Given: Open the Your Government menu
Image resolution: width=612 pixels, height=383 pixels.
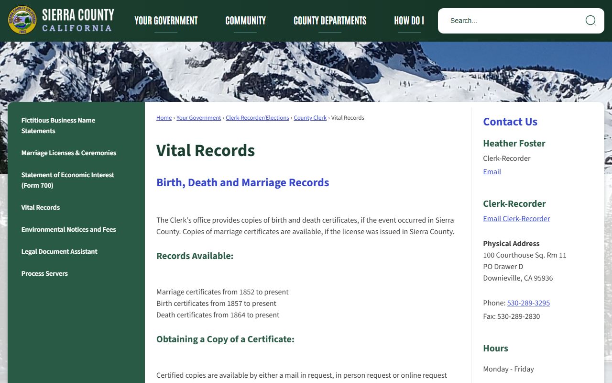Looking at the screenshot, I should (x=166, y=21).
